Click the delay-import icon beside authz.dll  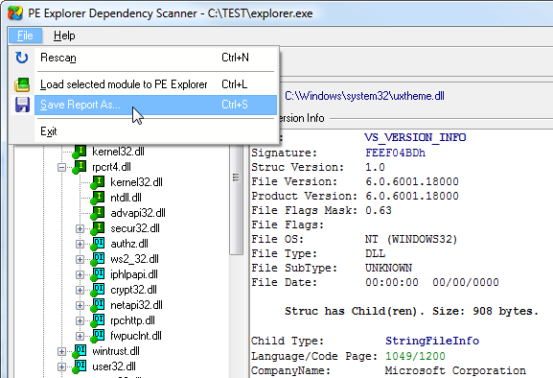pos(98,244)
